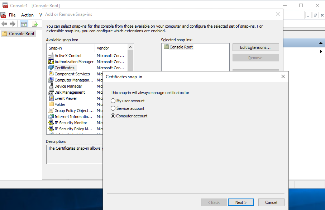Click the Edit Extensions button
The image size is (325, 210).
tap(255, 47)
